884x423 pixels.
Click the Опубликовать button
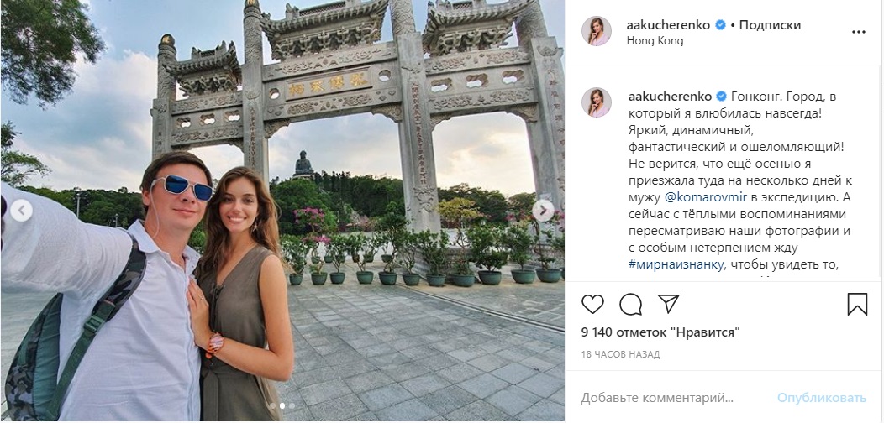(822, 398)
